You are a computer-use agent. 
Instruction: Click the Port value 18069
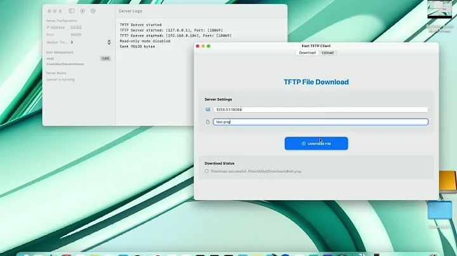76,35
